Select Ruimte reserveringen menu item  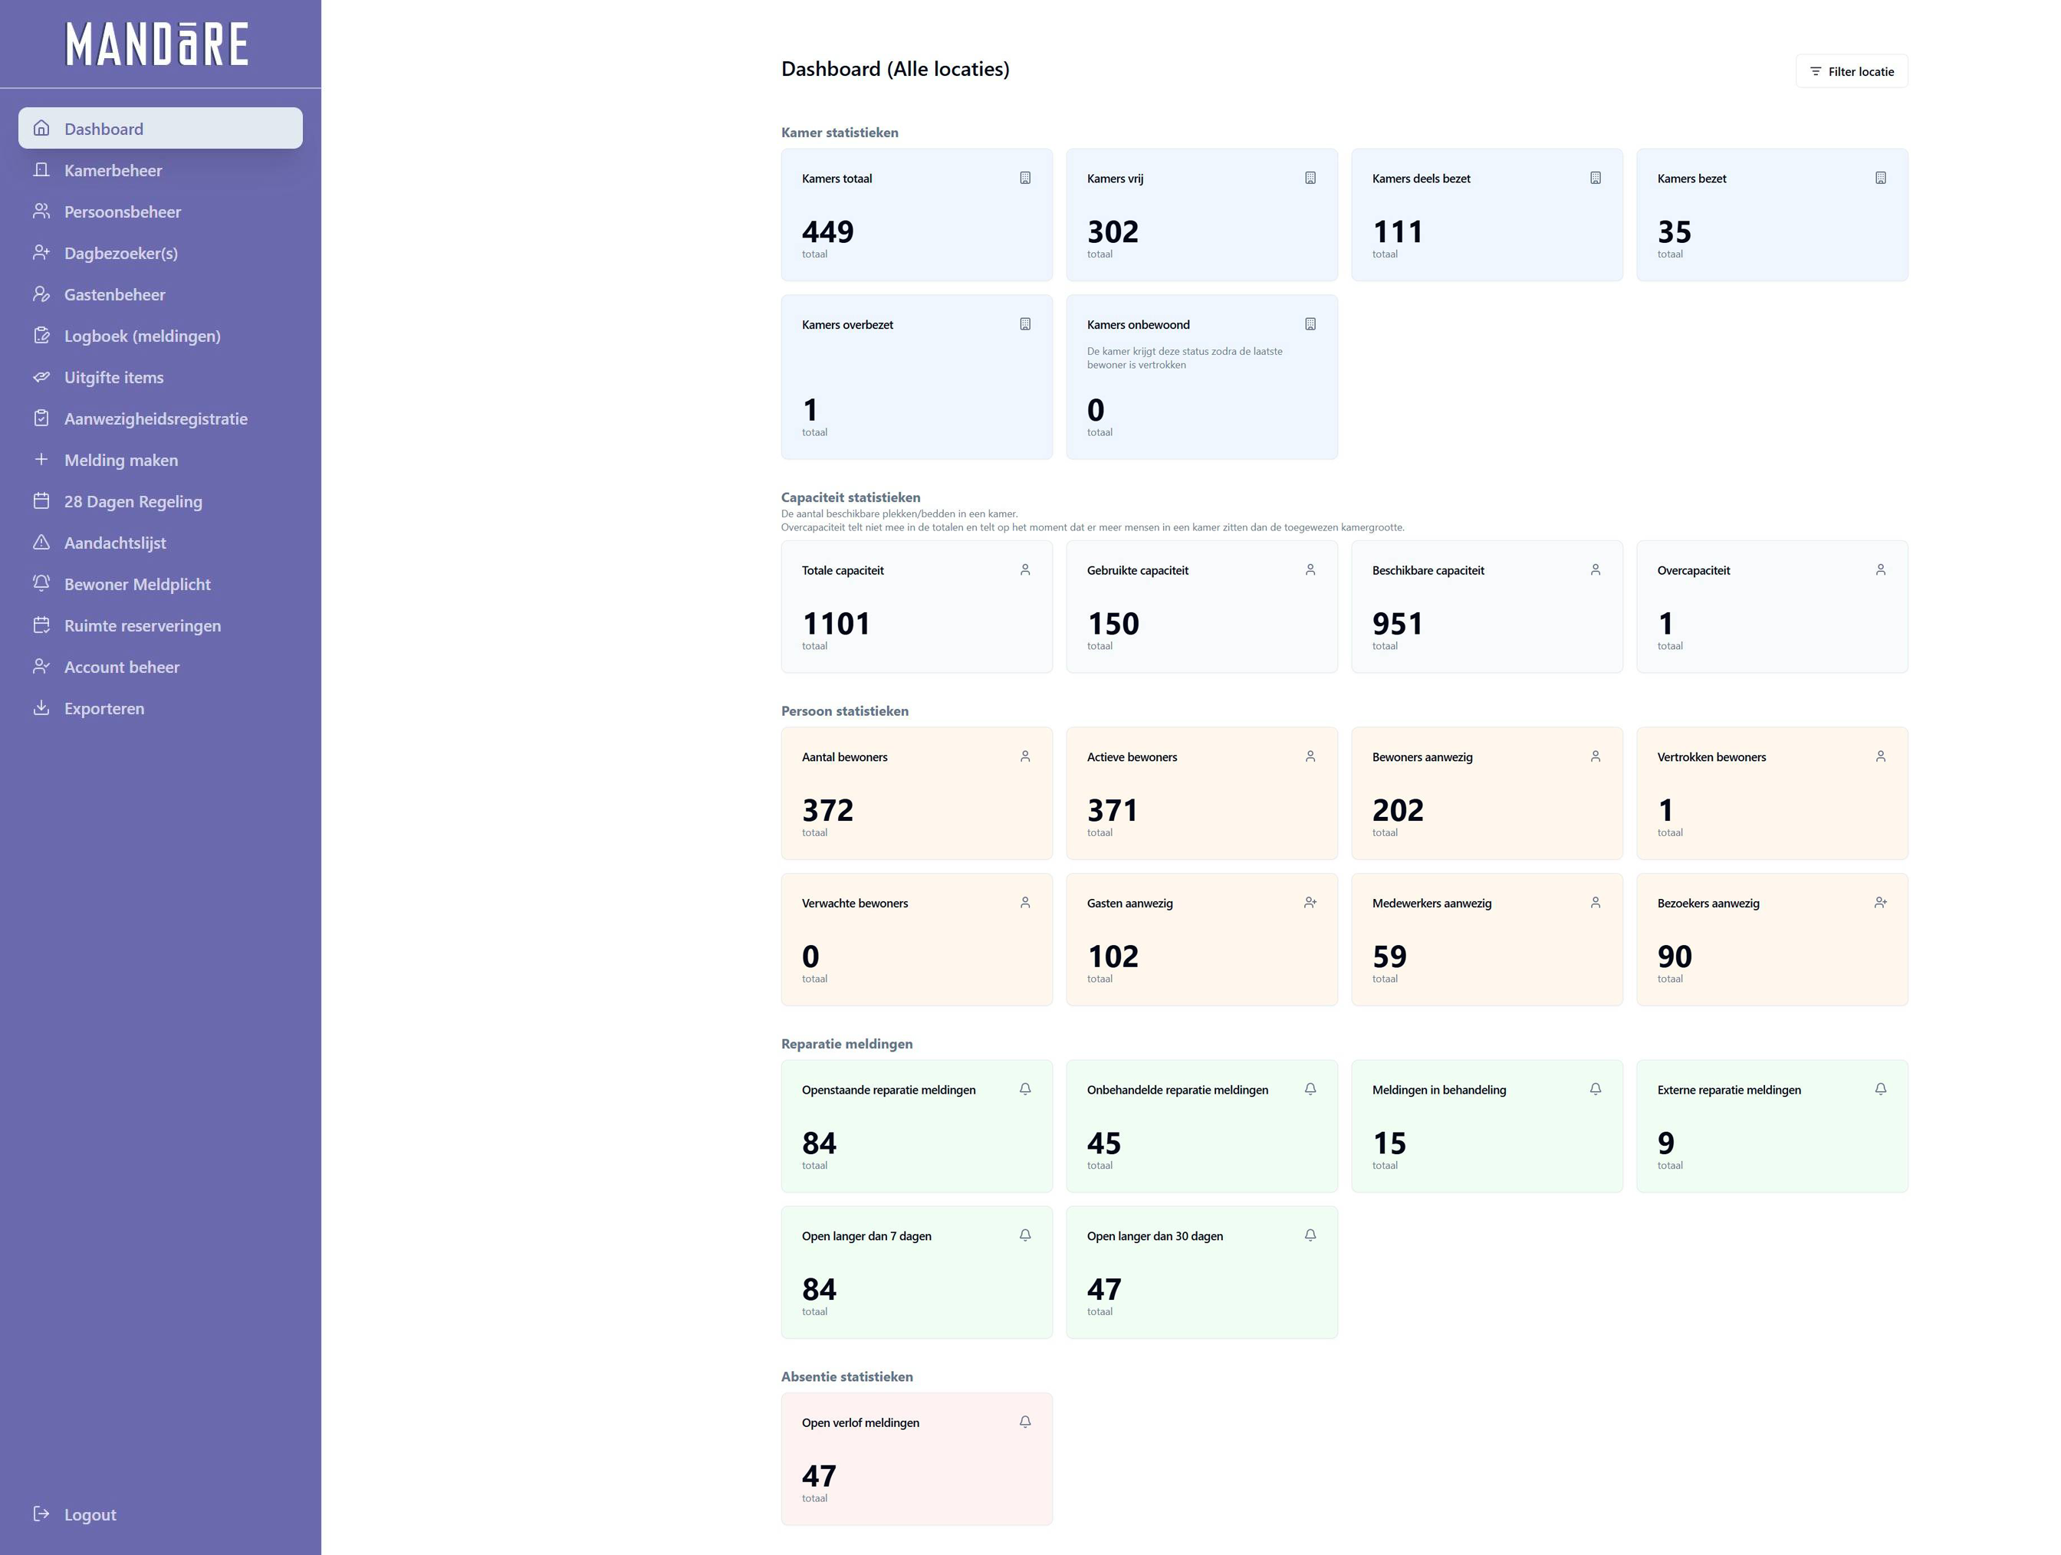click(142, 625)
